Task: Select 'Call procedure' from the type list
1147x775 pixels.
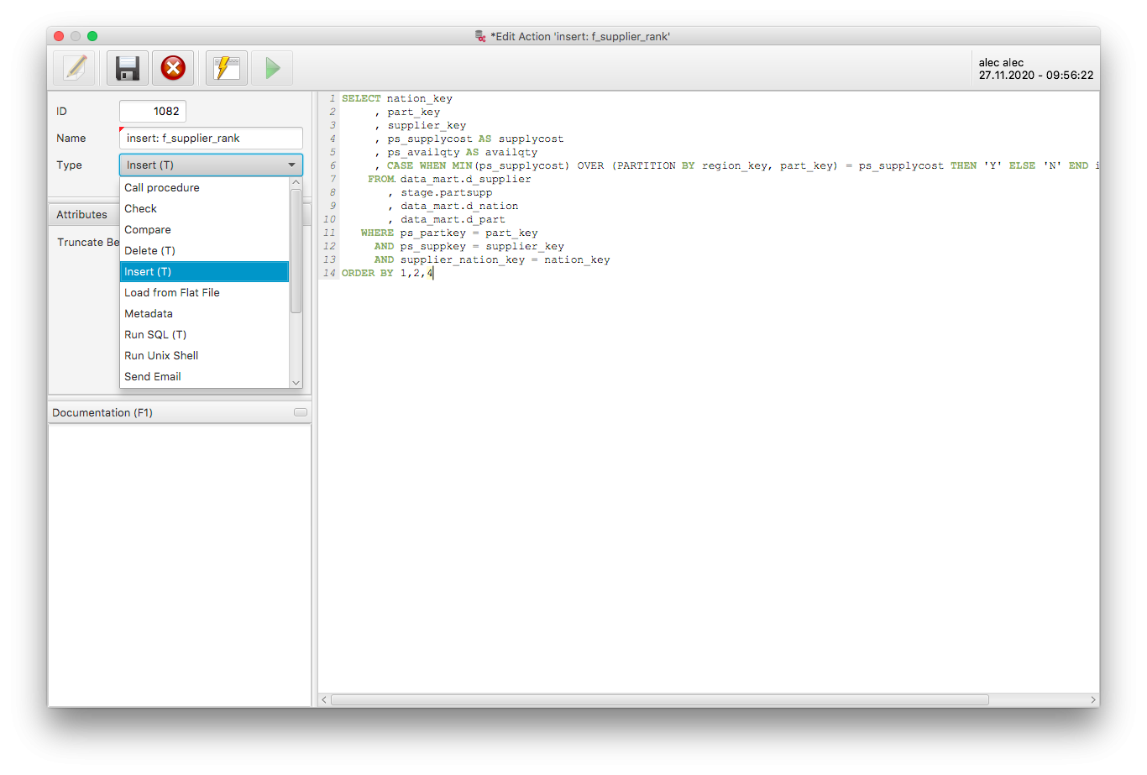Action: click(x=161, y=188)
